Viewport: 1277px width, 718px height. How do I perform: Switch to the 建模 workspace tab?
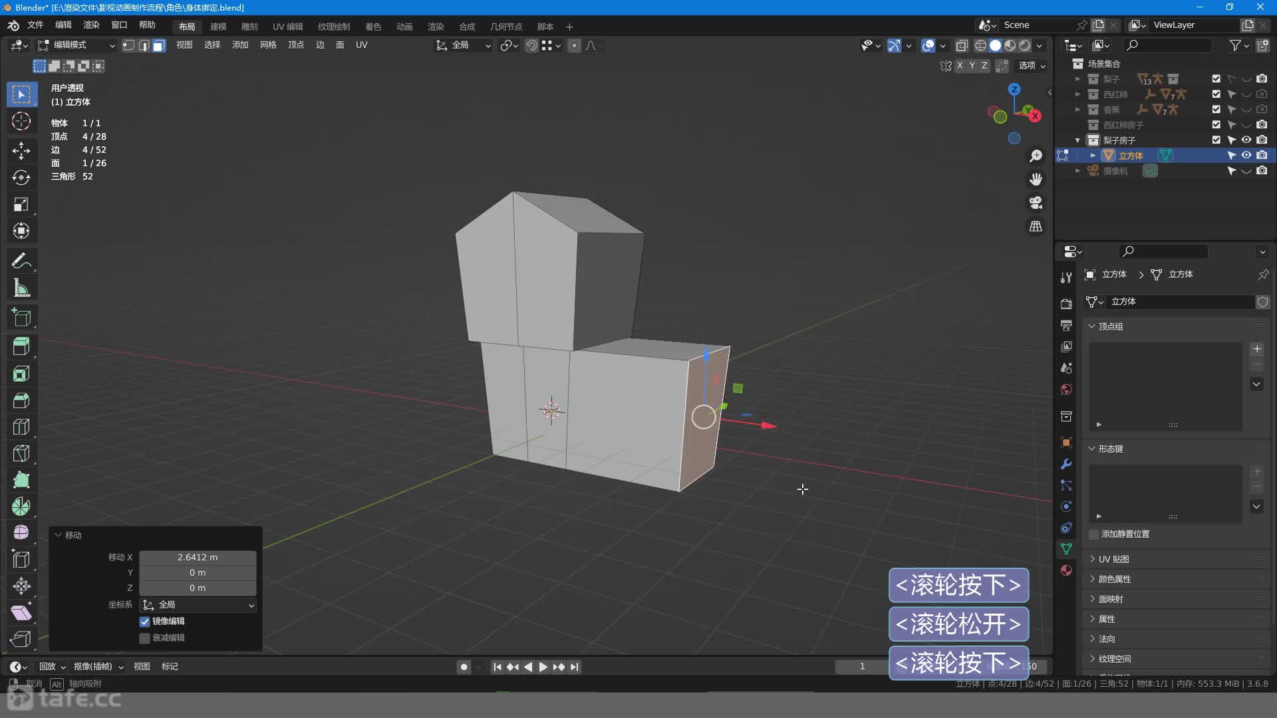click(x=218, y=27)
